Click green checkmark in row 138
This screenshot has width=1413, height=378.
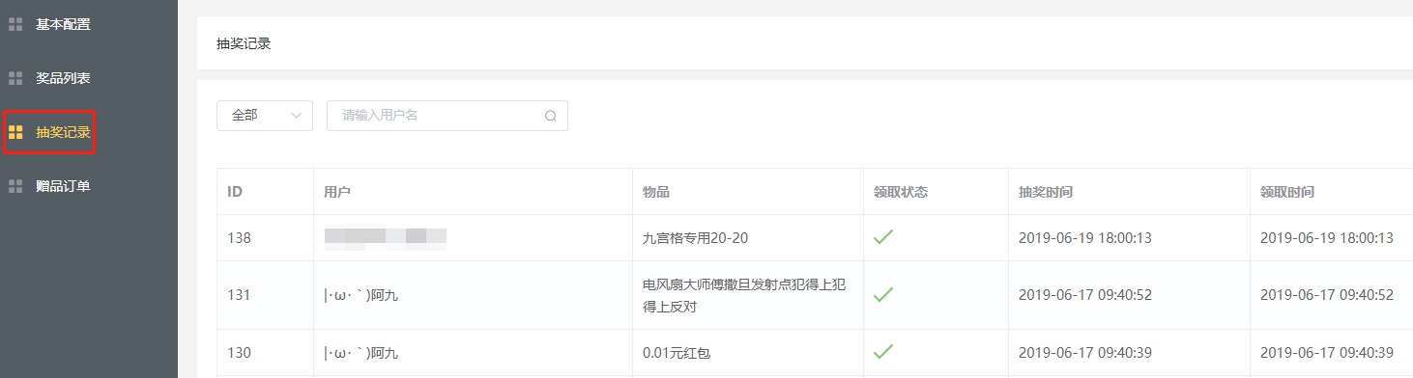882,237
